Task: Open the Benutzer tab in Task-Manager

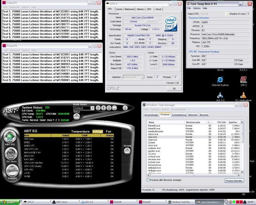Action: 204,115
